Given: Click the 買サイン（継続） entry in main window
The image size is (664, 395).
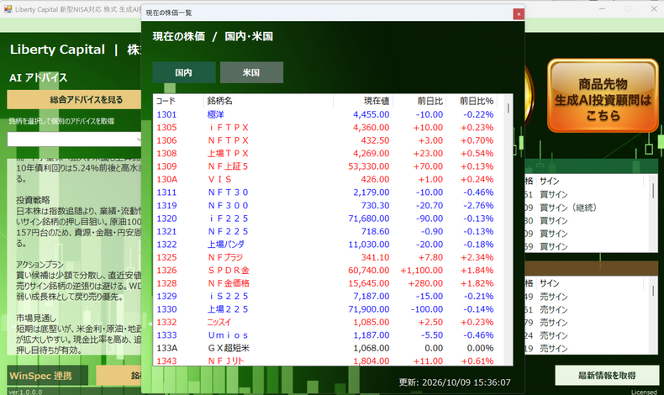Looking at the screenshot, I should (x=568, y=208).
